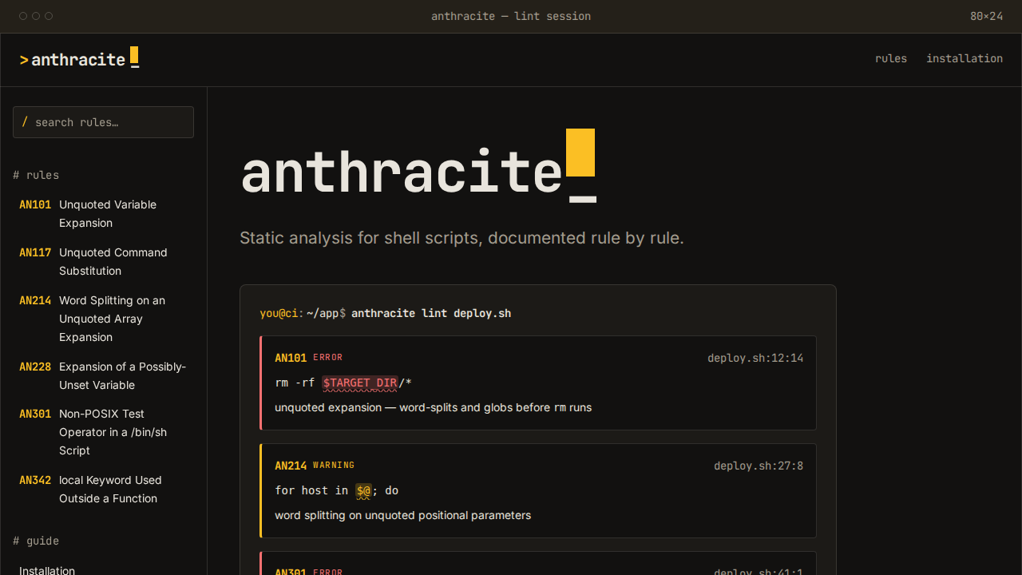
Task: Open rule AN301 Non-POSIX Test Operator
Action: tap(103, 432)
